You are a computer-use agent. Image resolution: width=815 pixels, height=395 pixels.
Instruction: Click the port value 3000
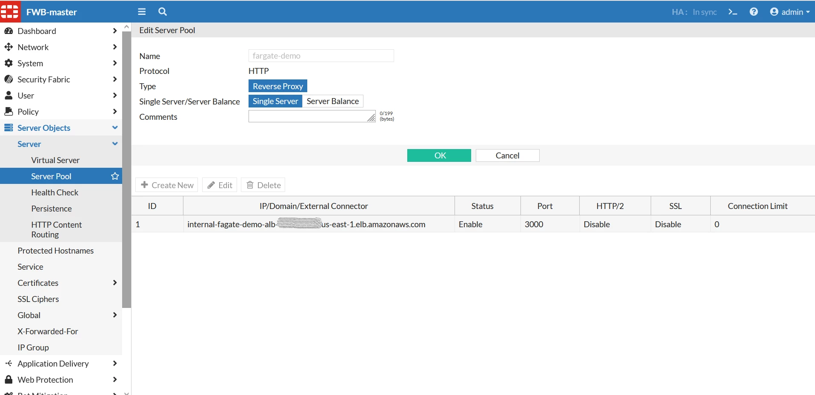pos(534,224)
